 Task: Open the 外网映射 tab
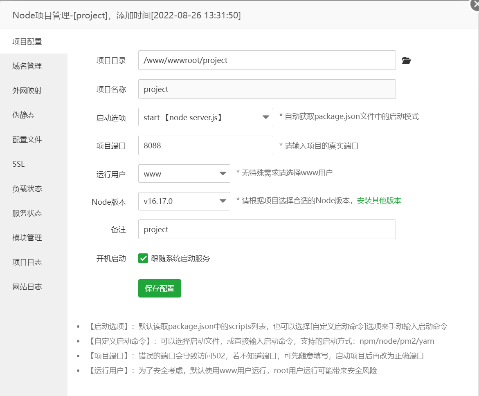pos(27,91)
